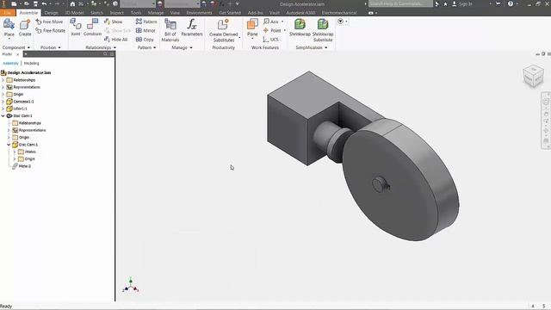Click the search icon in Model browser header
551x310 pixels.
click(x=105, y=53)
